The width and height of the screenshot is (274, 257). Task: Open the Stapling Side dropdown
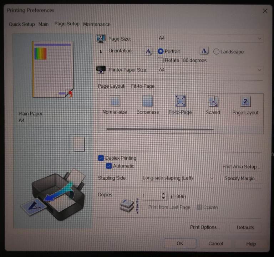178,178
